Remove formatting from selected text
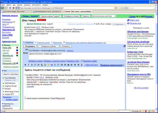This screenshot has height=113, width=158. [x=82, y=65]
